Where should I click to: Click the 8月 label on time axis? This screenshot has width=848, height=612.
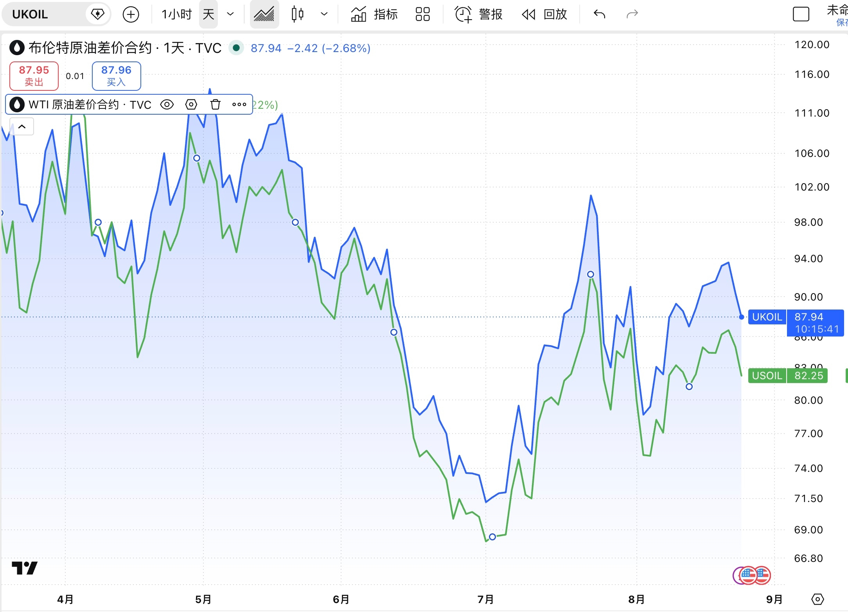click(637, 599)
